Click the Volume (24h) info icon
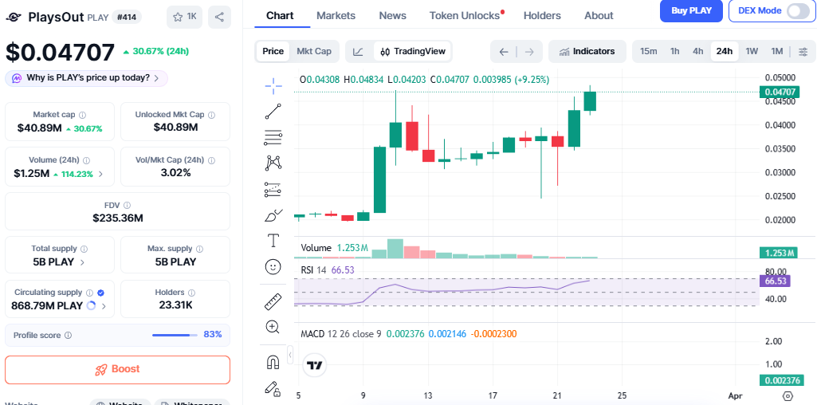Image resolution: width=817 pixels, height=405 pixels. [87, 160]
